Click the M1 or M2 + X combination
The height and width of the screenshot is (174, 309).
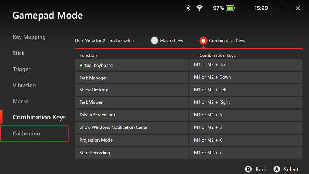[246, 140]
